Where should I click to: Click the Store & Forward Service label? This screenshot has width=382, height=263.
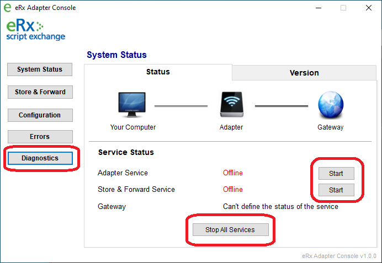(x=136, y=190)
